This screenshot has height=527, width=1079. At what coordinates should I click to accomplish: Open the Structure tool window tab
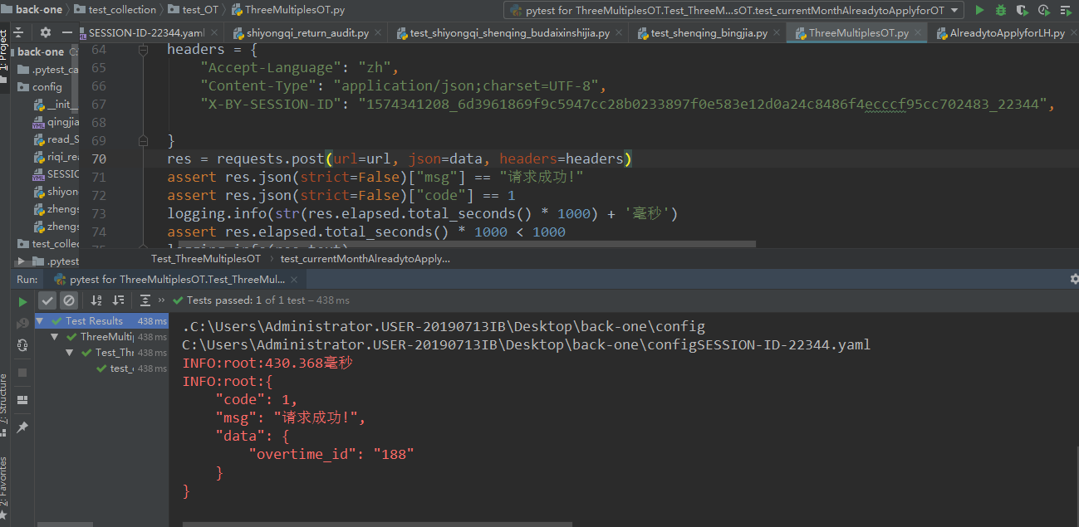(x=4, y=406)
